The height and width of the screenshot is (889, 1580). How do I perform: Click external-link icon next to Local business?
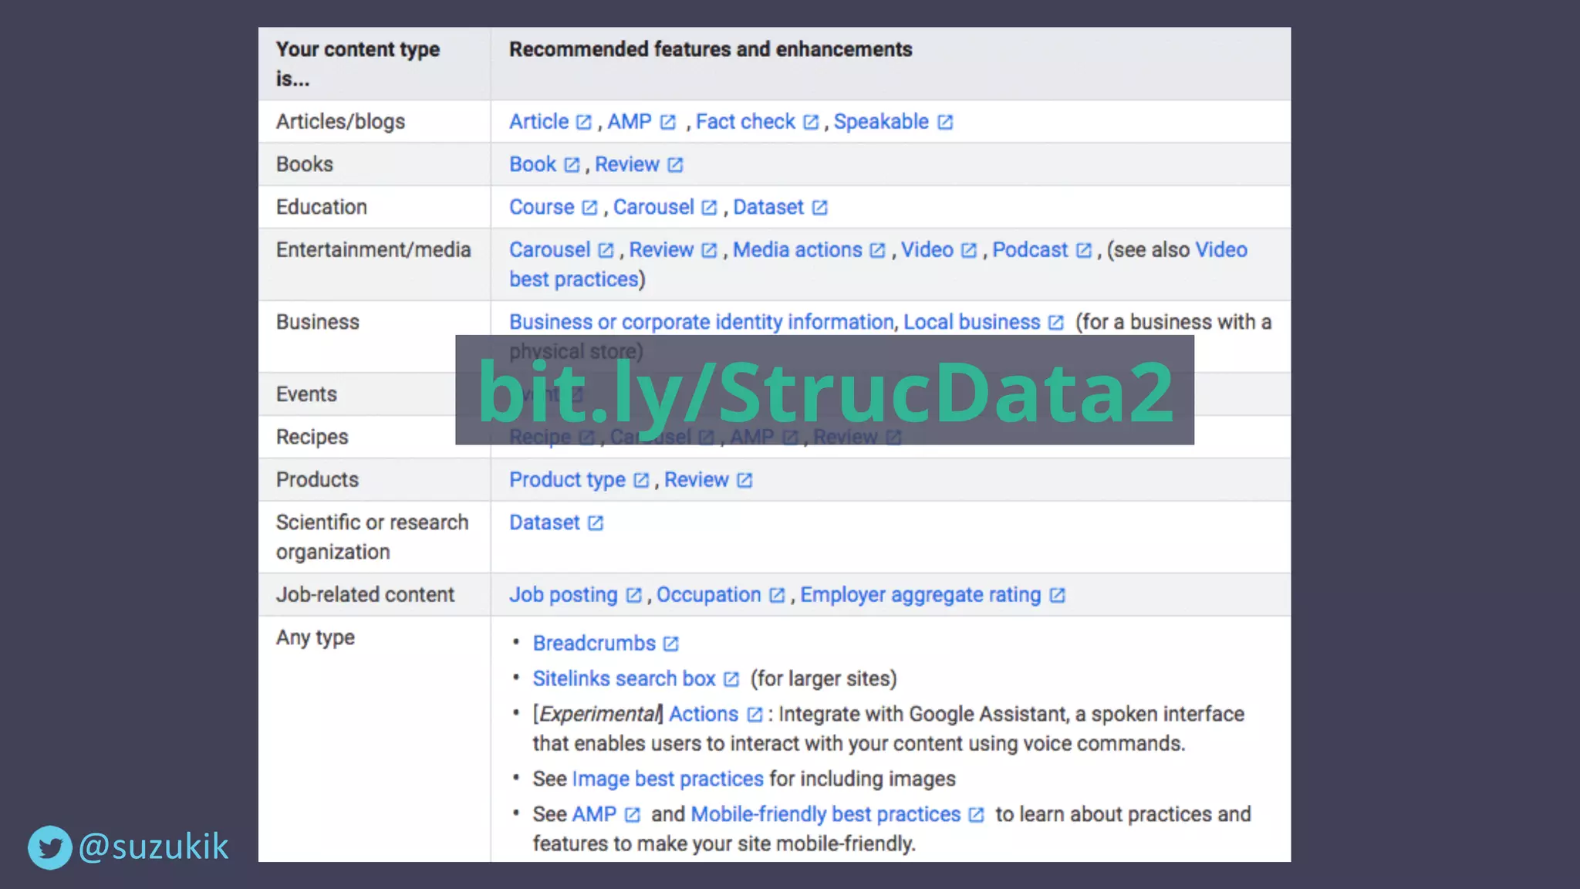coord(1056,323)
